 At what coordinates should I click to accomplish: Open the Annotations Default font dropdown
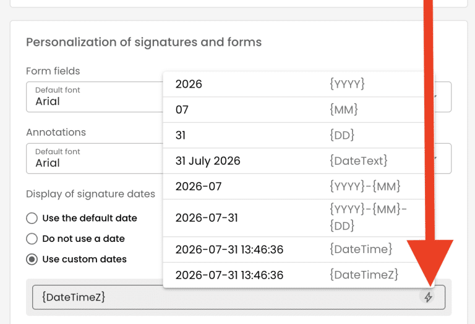(239, 159)
